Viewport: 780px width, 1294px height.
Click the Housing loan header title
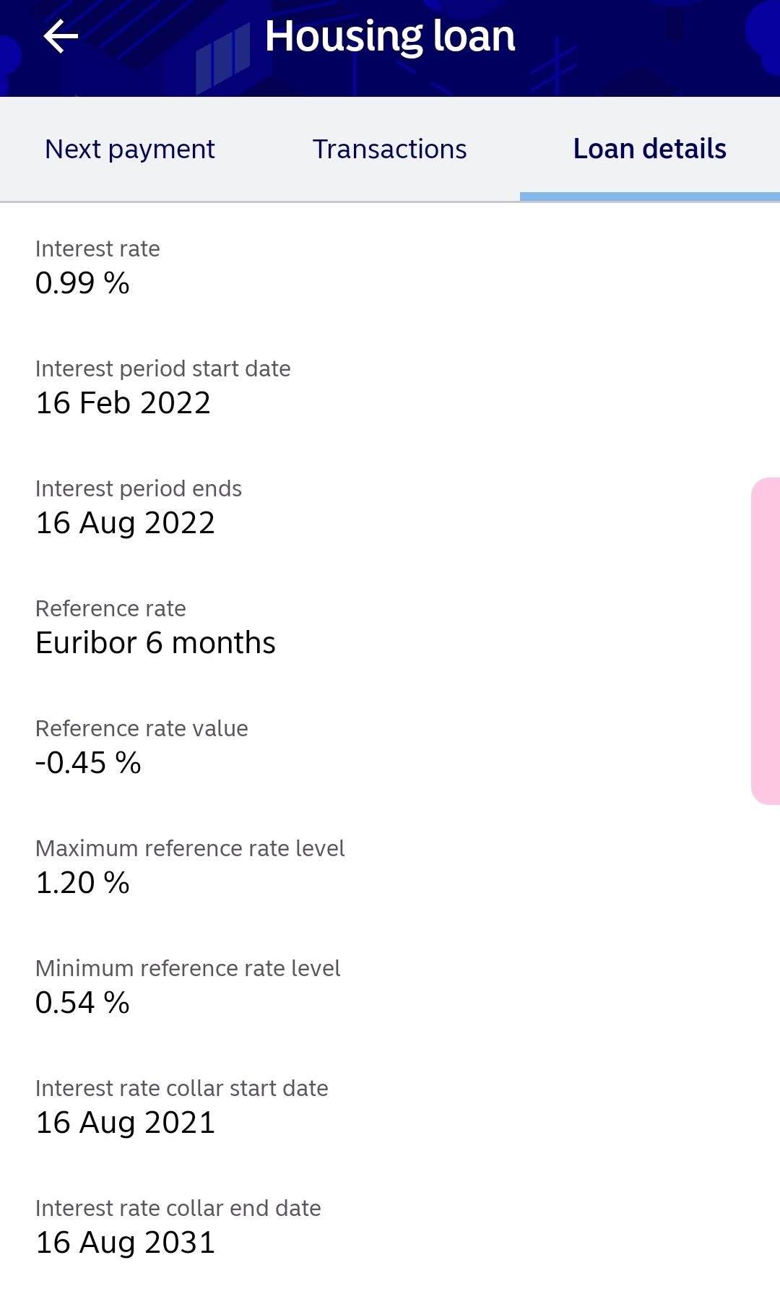390,36
